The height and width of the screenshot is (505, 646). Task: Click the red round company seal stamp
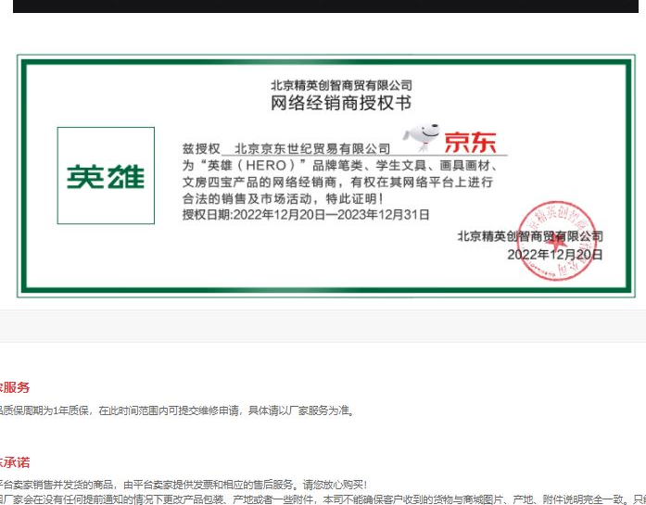point(557,241)
